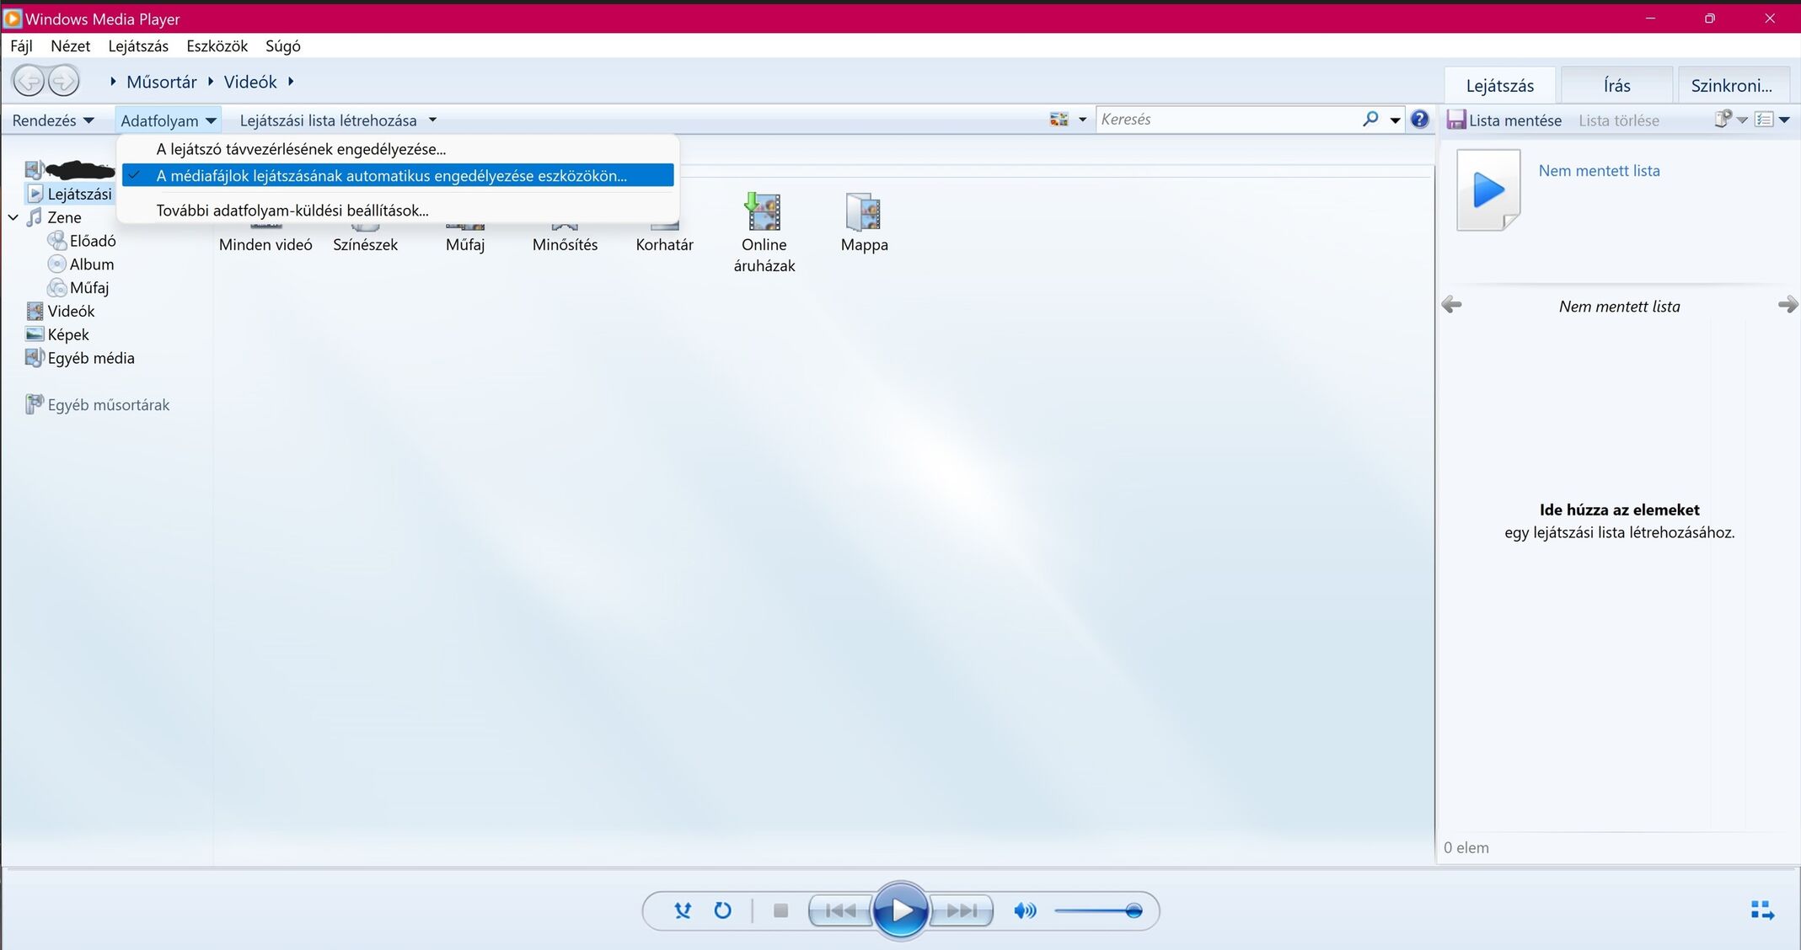Open the Eszközök menu
Image resolution: width=1801 pixels, height=950 pixels.
(x=217, y=46)
